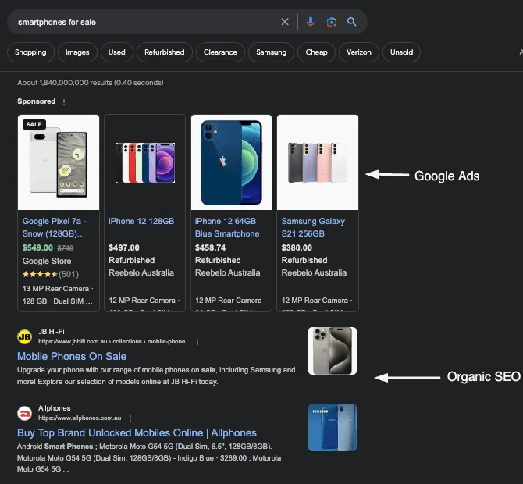Screen dimensions: 523x484
Task: Click the struck-through $749 original price
Action: [x=66, y=248]
